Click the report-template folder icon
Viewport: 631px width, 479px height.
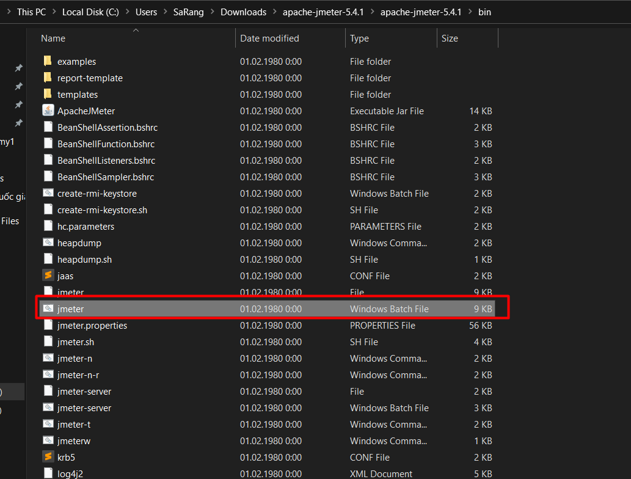coord(48,78)
